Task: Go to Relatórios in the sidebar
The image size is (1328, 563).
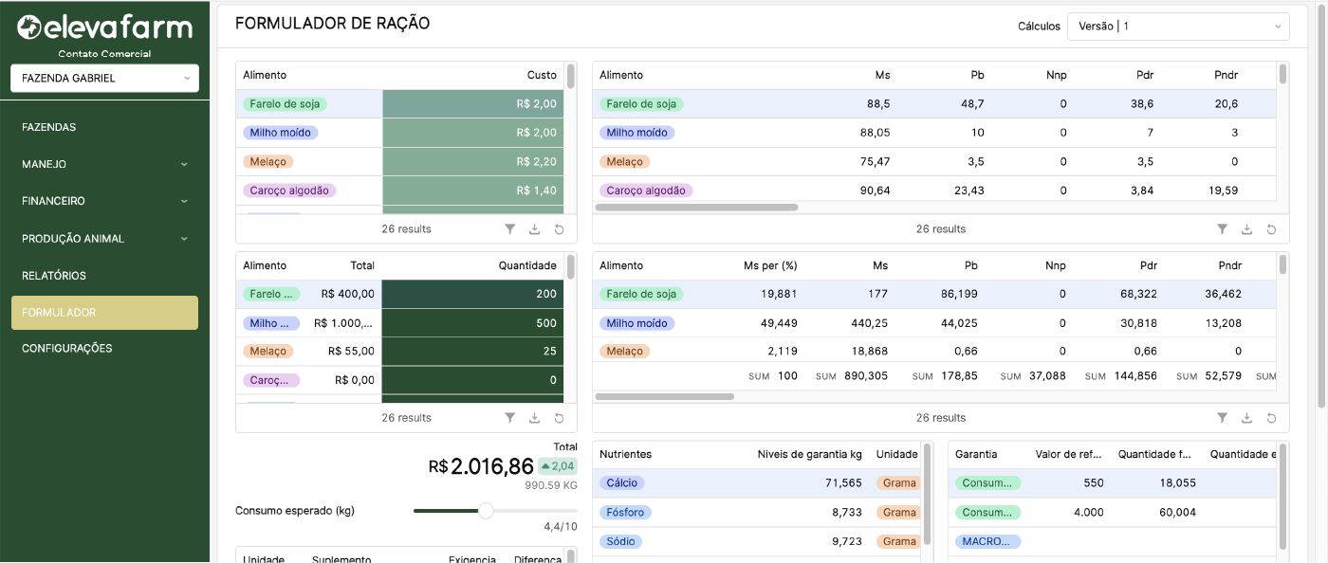Action: [x=54, y=276]
